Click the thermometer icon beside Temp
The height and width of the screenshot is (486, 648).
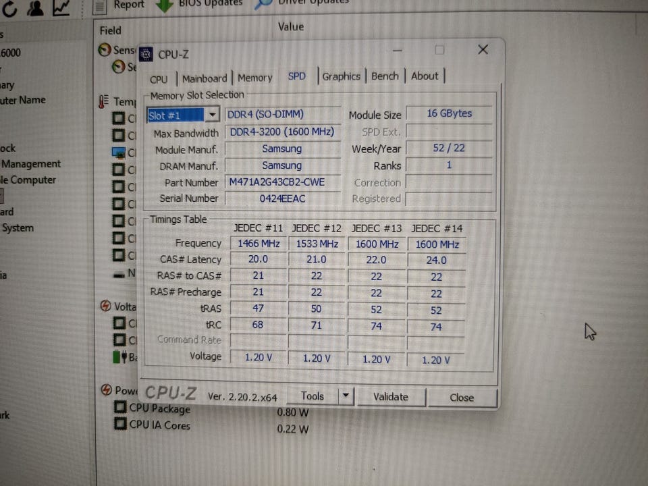pos(104,101)
